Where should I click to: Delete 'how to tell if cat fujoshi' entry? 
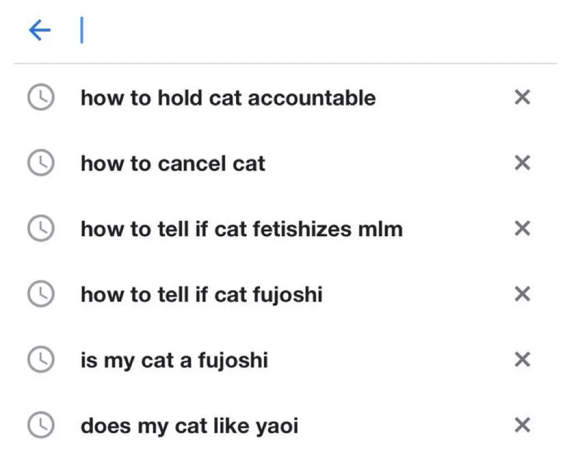[522, 294]
